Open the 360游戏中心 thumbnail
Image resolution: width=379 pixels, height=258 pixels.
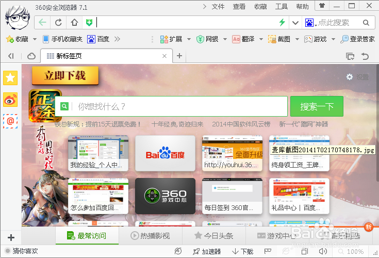tap(165, 196)
